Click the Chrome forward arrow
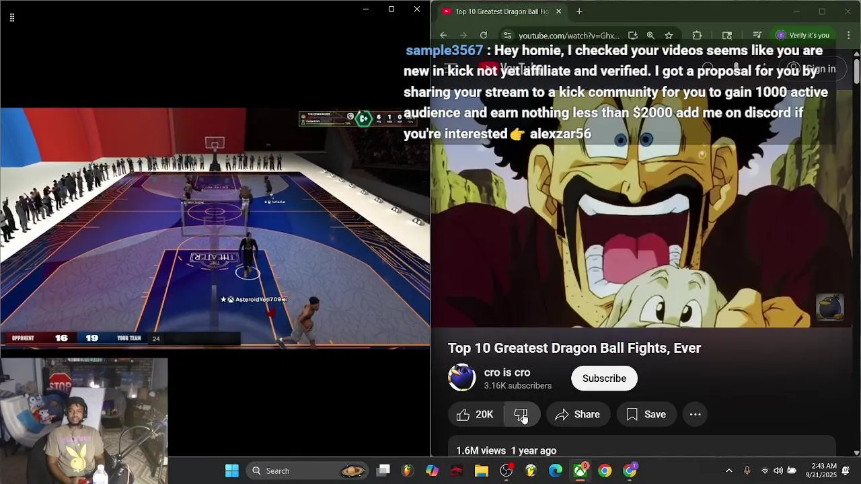The image size is (861, 484). point(463,36)
